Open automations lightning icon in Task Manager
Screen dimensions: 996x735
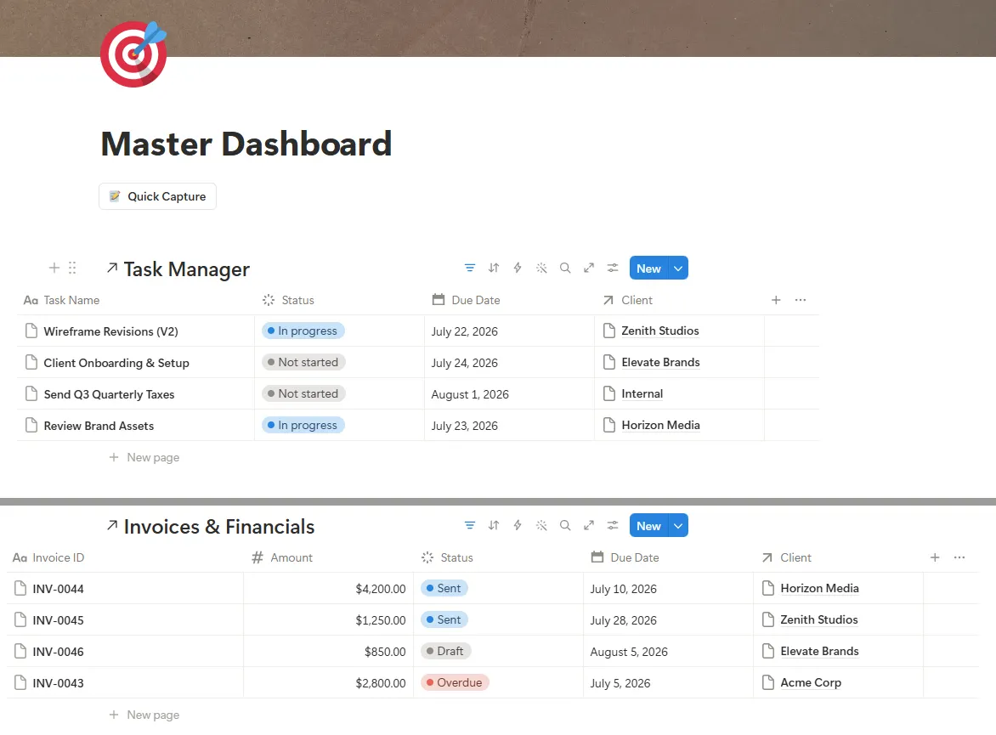pos(518,268)
